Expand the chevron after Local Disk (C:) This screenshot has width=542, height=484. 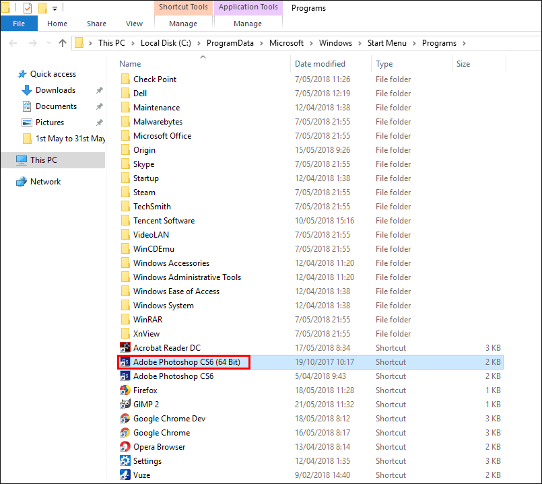coord(199,43)
